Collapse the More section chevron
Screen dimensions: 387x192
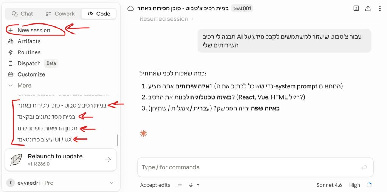click(x=11, y=85)
